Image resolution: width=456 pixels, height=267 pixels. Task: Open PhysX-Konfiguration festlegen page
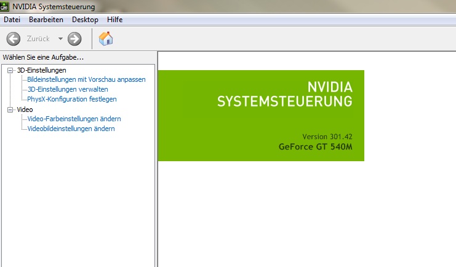(72, 99)
